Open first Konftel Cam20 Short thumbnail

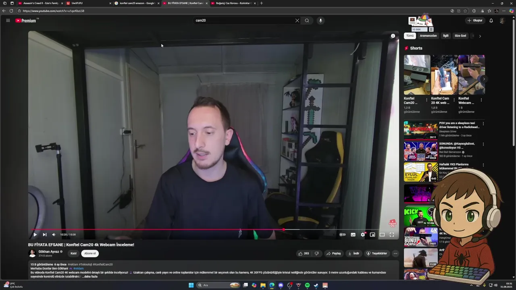click(x=417, y=75)
